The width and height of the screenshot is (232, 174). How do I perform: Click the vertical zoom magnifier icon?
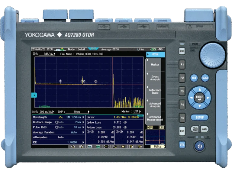coord(35,54)
